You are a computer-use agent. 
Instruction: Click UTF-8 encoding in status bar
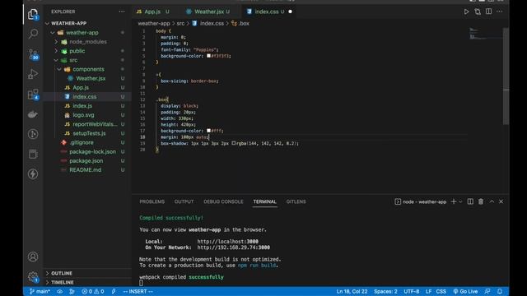coord(412,291)
